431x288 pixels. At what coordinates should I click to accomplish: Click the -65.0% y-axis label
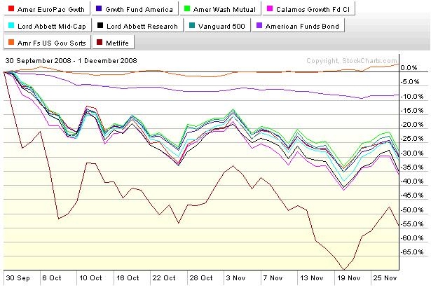[412, 252]
